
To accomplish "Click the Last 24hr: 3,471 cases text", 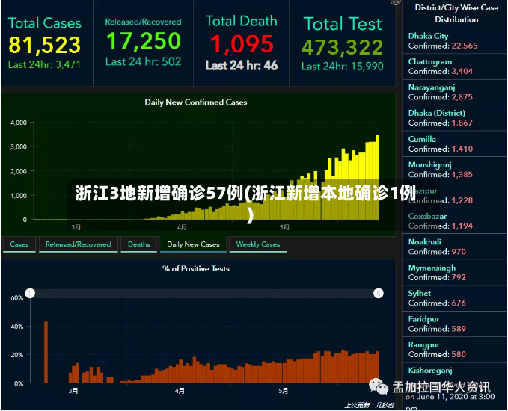I will tap(44, 64).
